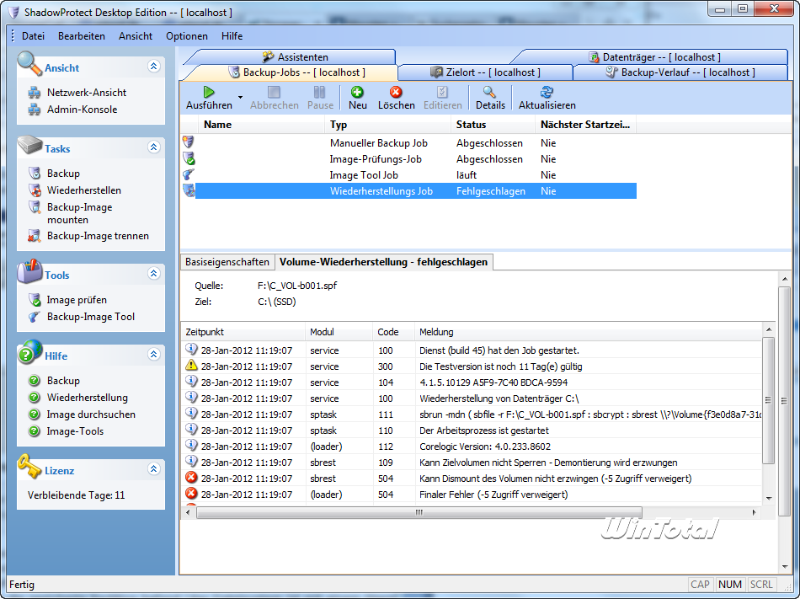Click the green Ausführen play icon
Viewport: 800px width, 599px height.
coord(209,92)
